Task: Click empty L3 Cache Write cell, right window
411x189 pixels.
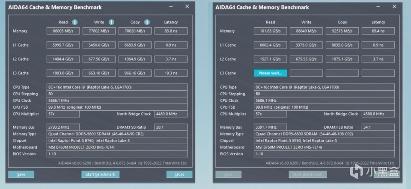Action: [x=306, y=73]
